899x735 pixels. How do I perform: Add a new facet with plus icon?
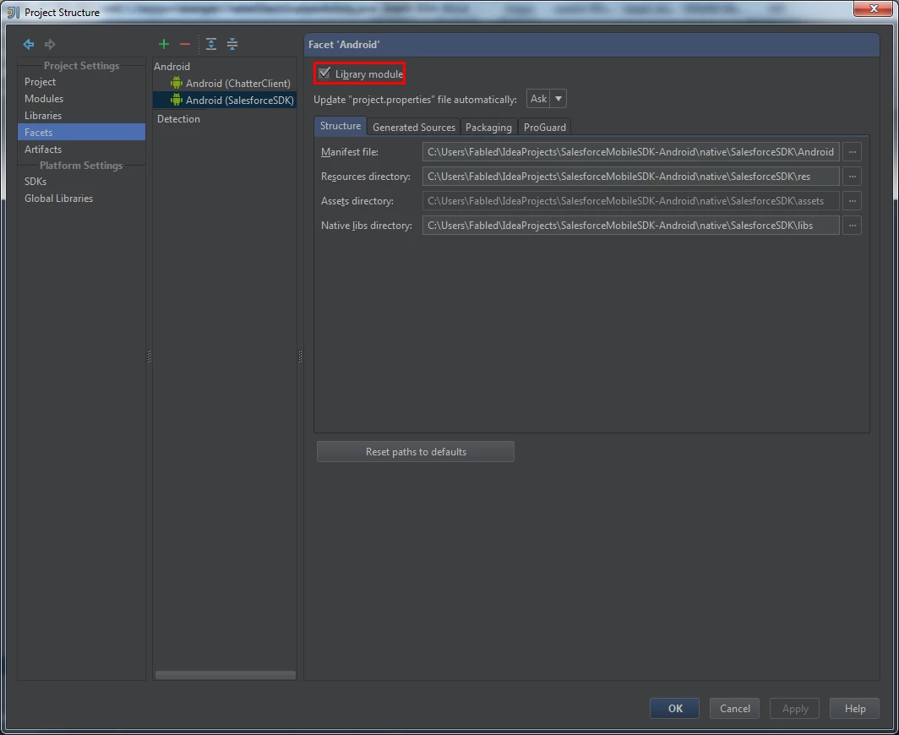[164, 44]
